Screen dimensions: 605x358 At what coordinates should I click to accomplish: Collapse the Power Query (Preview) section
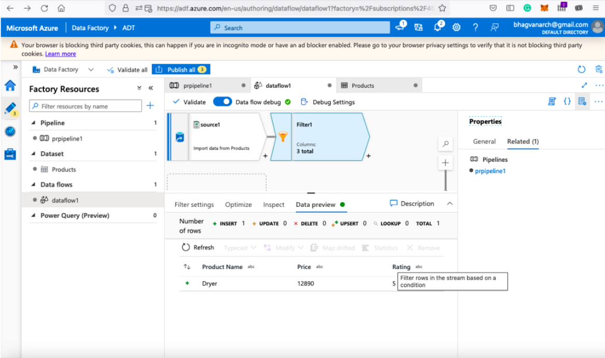(34, 215)
